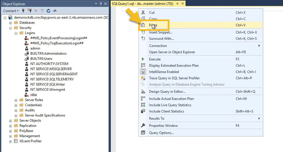
Task: Pin the SQLQuery1.sql tab
Action: (x=177, y=4)
